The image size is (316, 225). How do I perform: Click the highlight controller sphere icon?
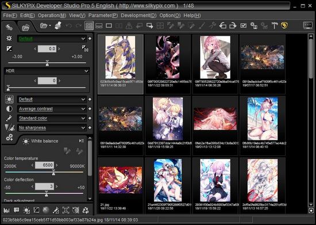click(x=46, y=210)
